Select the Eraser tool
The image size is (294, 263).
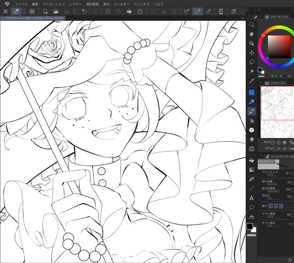[x=252, y=139]
